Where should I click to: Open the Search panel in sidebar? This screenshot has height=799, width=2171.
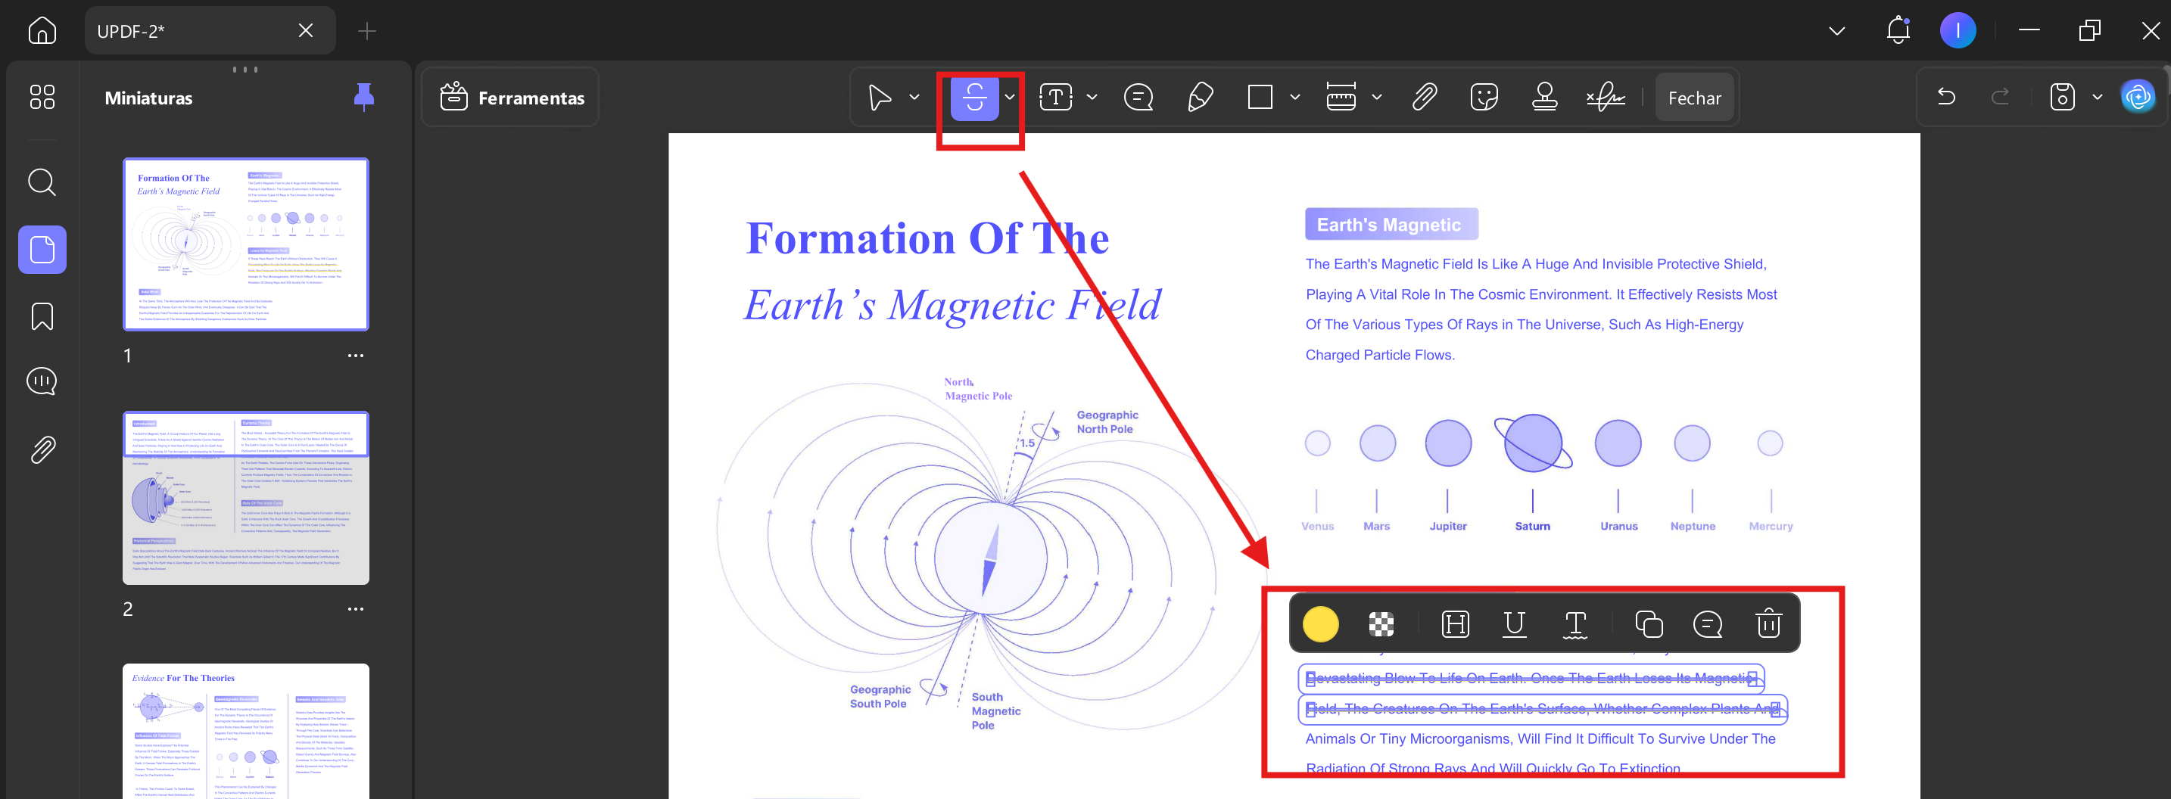(42, 182)
